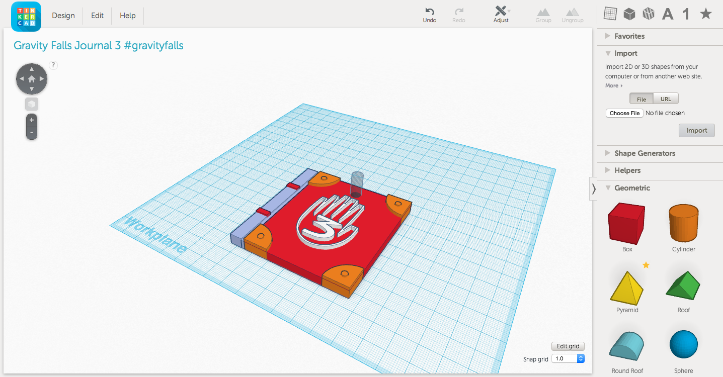This screenshot has width=723, height=377.
Task: Select the yellow Pyramid shape
Action: (x=627, y=289)
